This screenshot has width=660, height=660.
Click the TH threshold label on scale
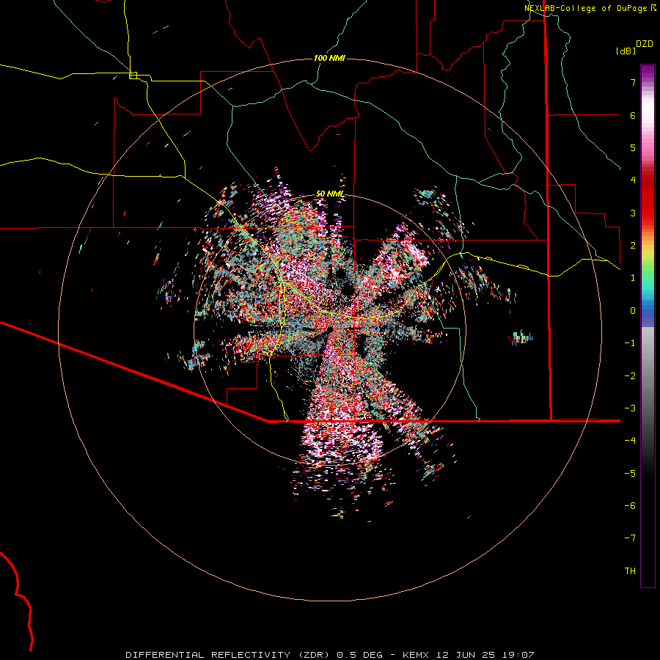tap(630, 571)
